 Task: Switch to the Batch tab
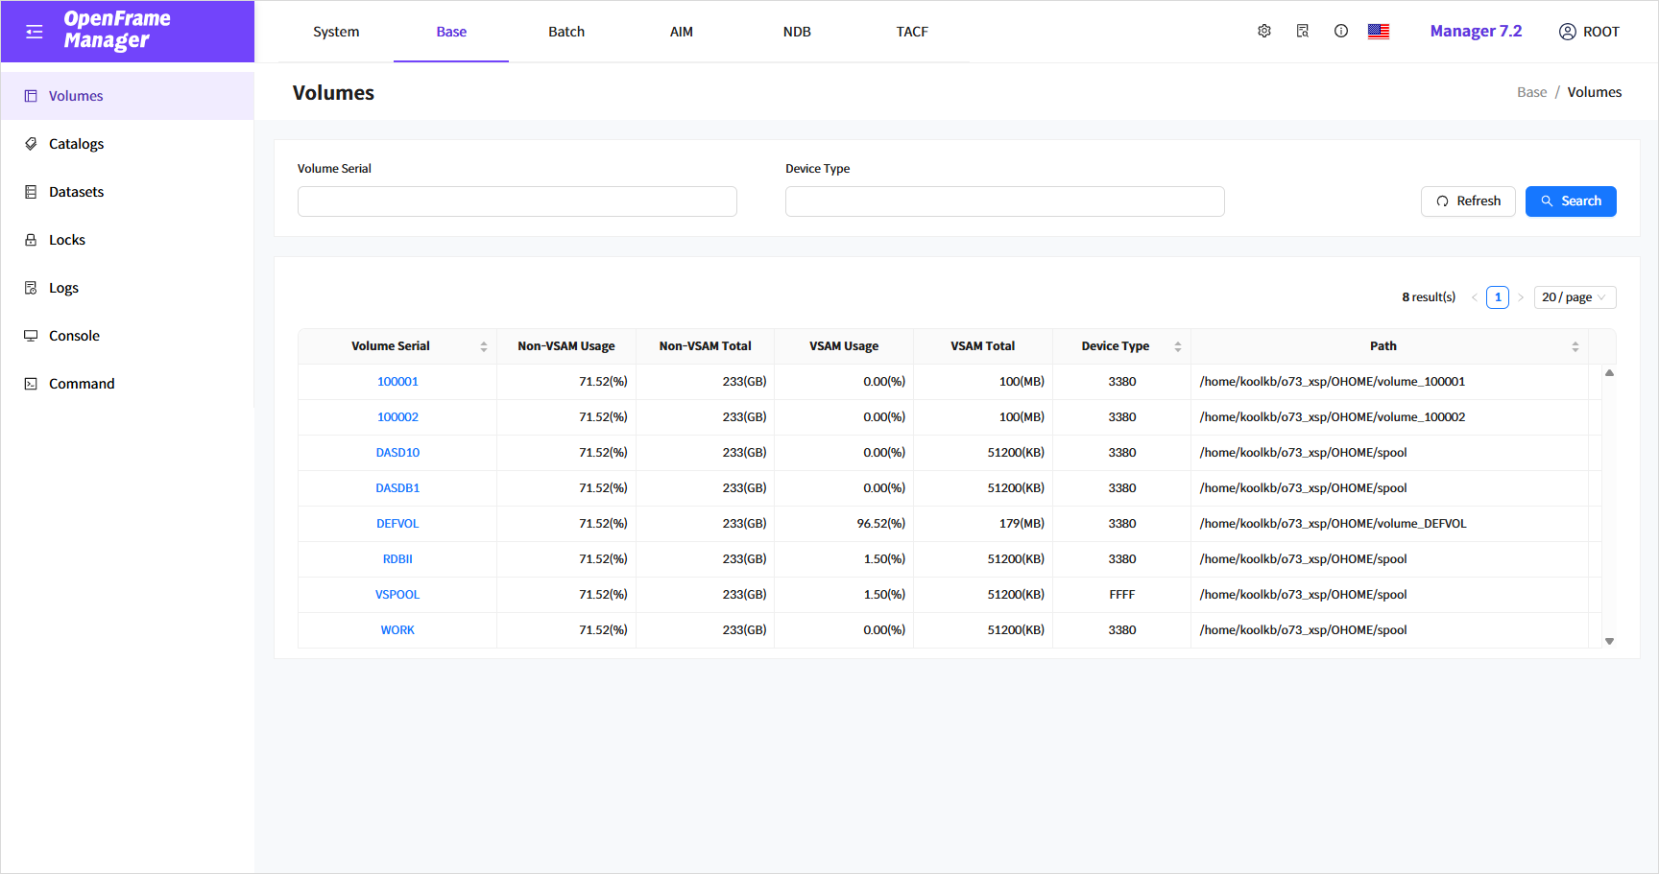(566, 32)
